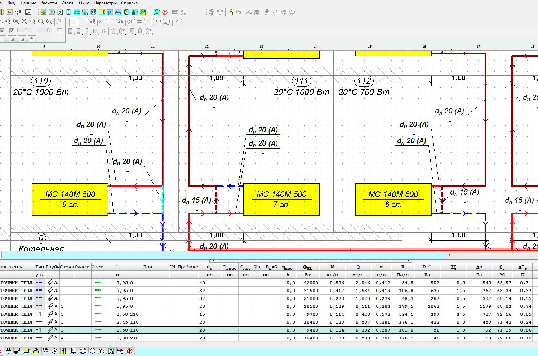
Task: Click the GP icon in the top toolbar
Action: pos(118,12)
